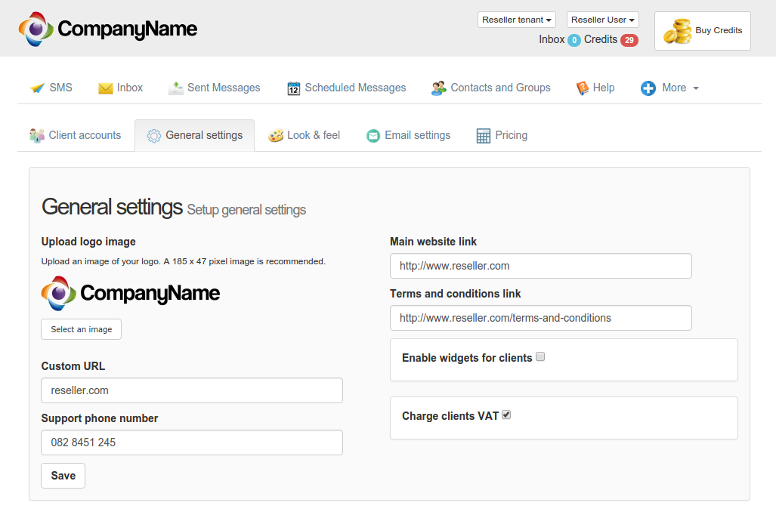Screen dimensions: 776x518
Task: Click the Scheduled Messages calendar icon
Action: (x=294, y=88)
